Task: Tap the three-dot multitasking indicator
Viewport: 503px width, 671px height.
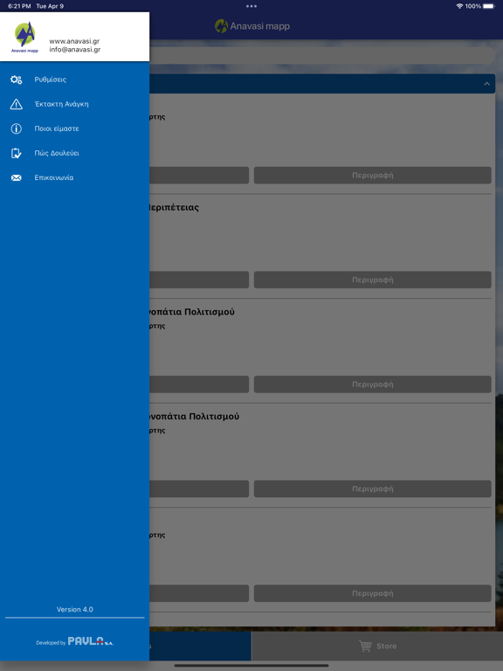Action: (x=251, y=6)
